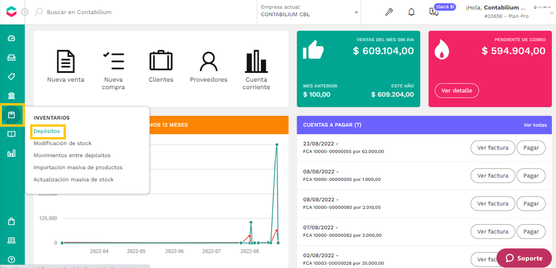The image size is (556, 268).
Task: Select Movimientos entre depósitos menu entry
Action: (x=72, y=155)
